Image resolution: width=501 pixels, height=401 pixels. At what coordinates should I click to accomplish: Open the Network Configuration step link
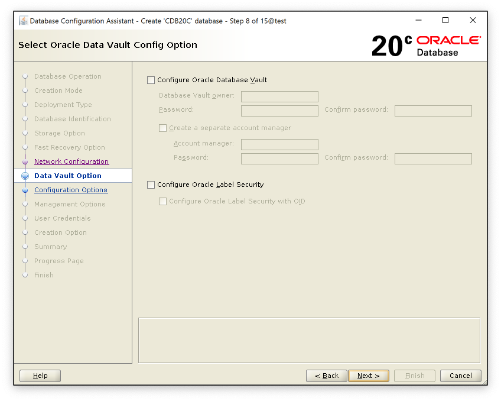[71, 161]
